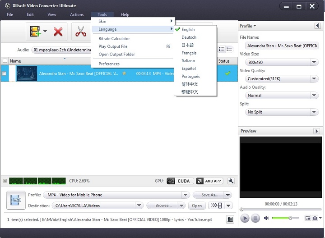The width and height of the screenshot is (325, 238).
Task: Switch language to Português
Action: coord(195,76)
